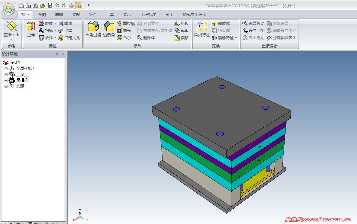Select the 光源 tree item
Viewport: 357px width, 224px height.
(20, 86)
